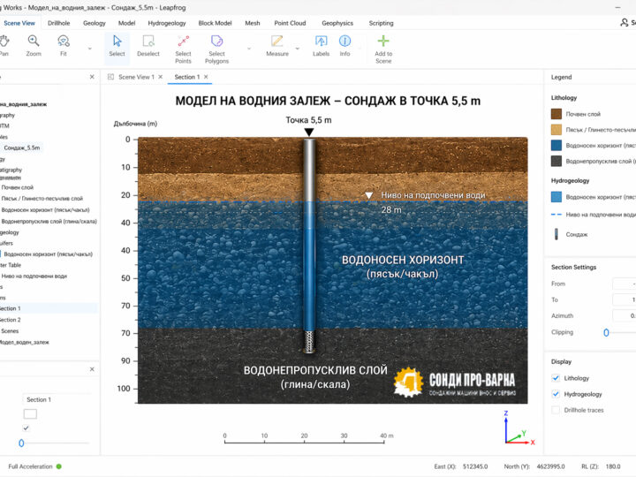Open the Model ribbon tab
Screen dimensions: 636x477
click(x=126, y=23)
